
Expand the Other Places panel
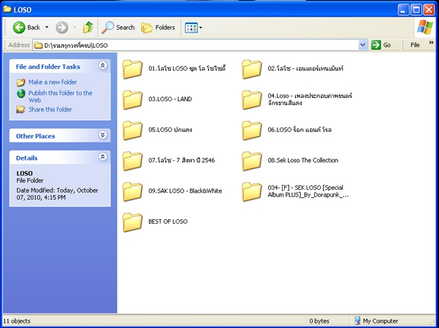(x=103, y=135)
